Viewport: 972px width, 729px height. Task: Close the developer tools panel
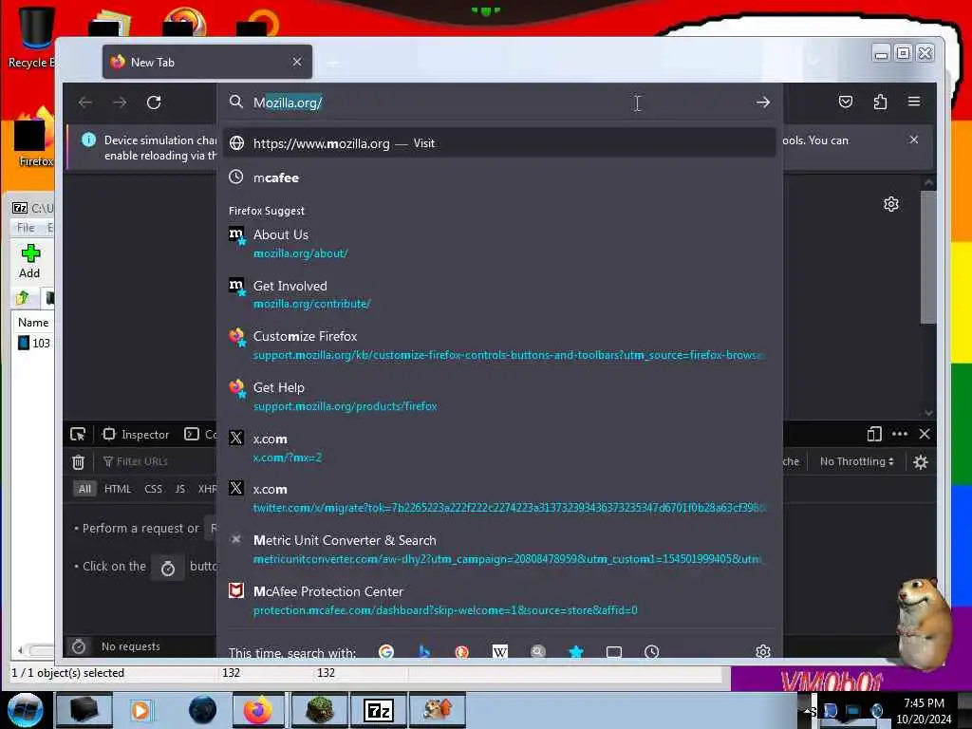click(925, 434)
